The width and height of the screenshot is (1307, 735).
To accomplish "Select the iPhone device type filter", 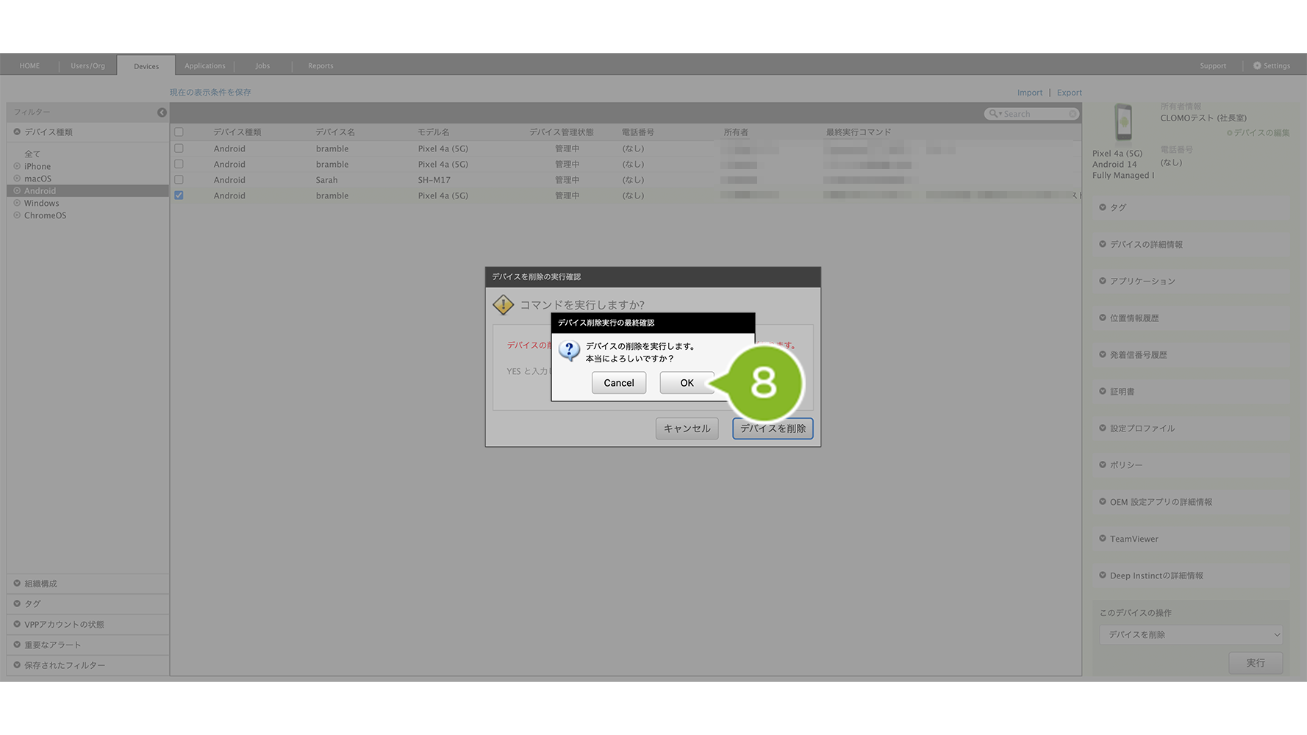I will pos(37,167).
